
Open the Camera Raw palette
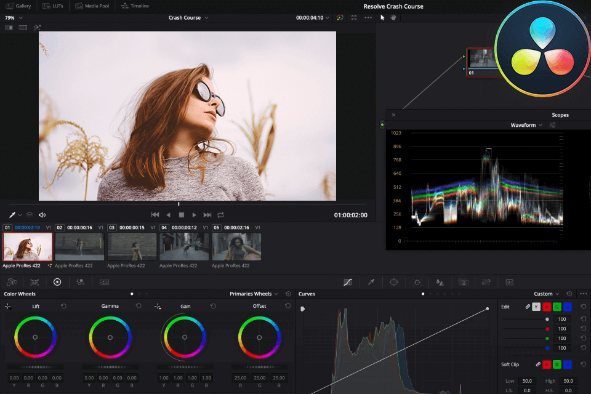(12, 282)
